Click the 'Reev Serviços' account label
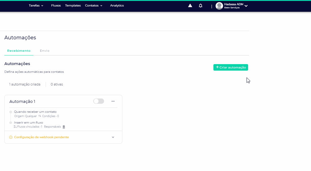The image size is (311, 171). click(x=232, y=8)
